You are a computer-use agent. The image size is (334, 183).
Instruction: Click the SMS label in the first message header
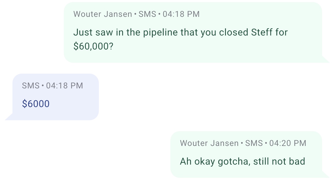tap(147, 14)
